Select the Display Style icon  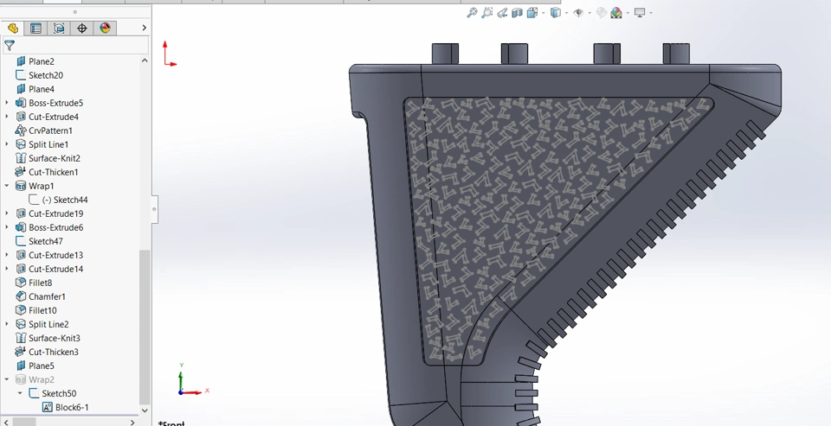(555, 13)
